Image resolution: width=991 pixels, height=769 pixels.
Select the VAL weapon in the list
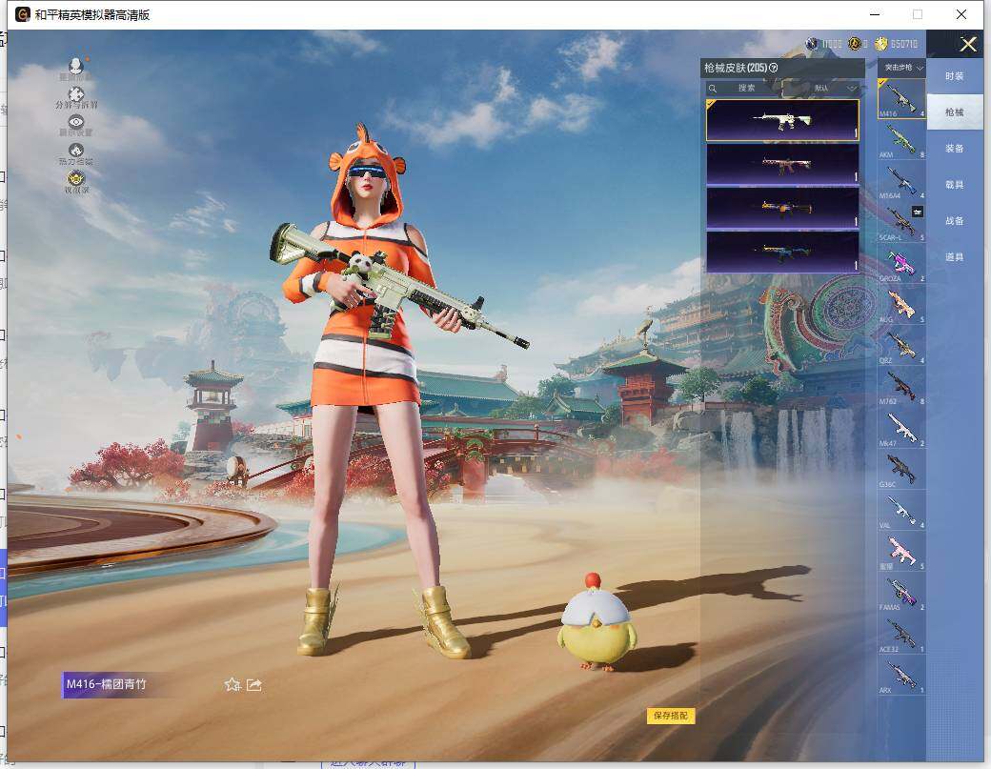(x=901, y=510)
